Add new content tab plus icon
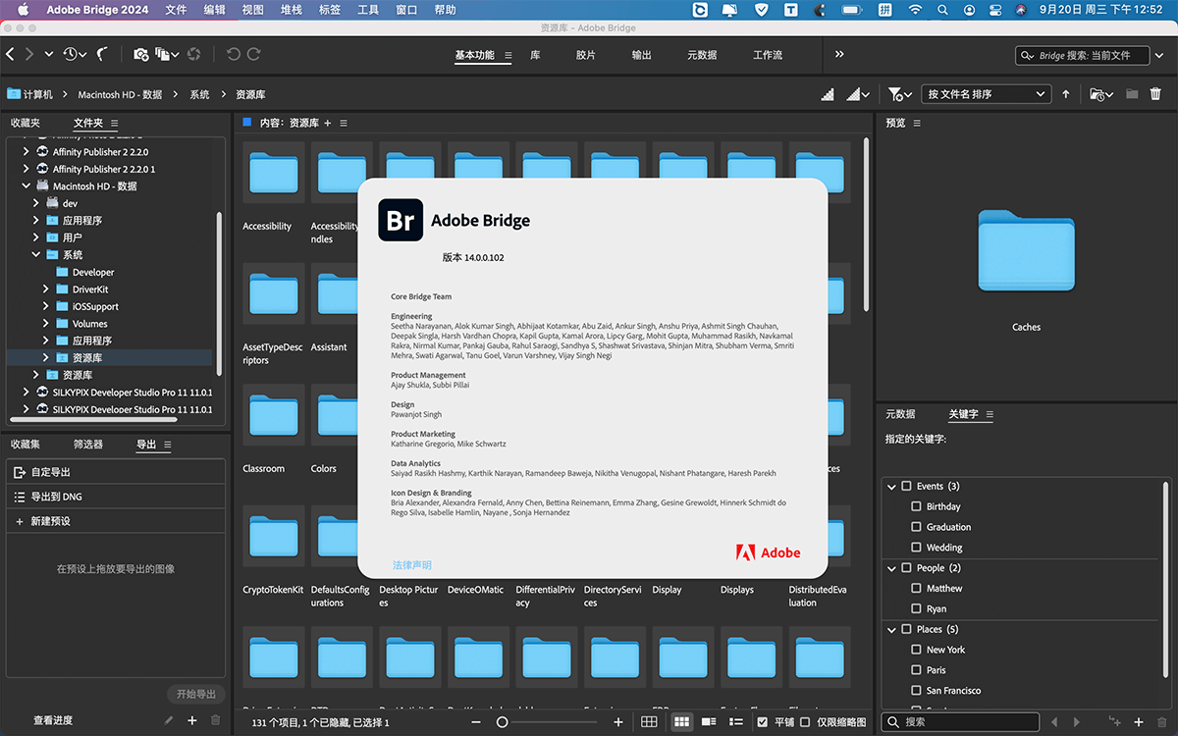Screen dimensions: 1178x736 click(328, 123)
